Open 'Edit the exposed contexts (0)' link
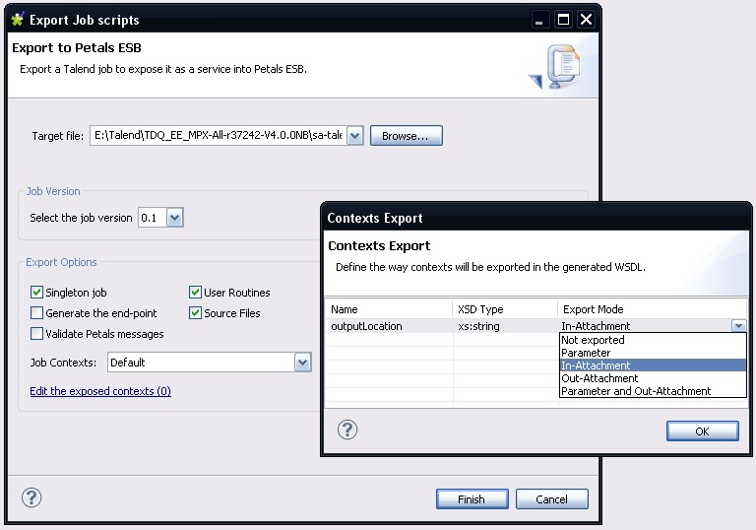 [100, 391]
